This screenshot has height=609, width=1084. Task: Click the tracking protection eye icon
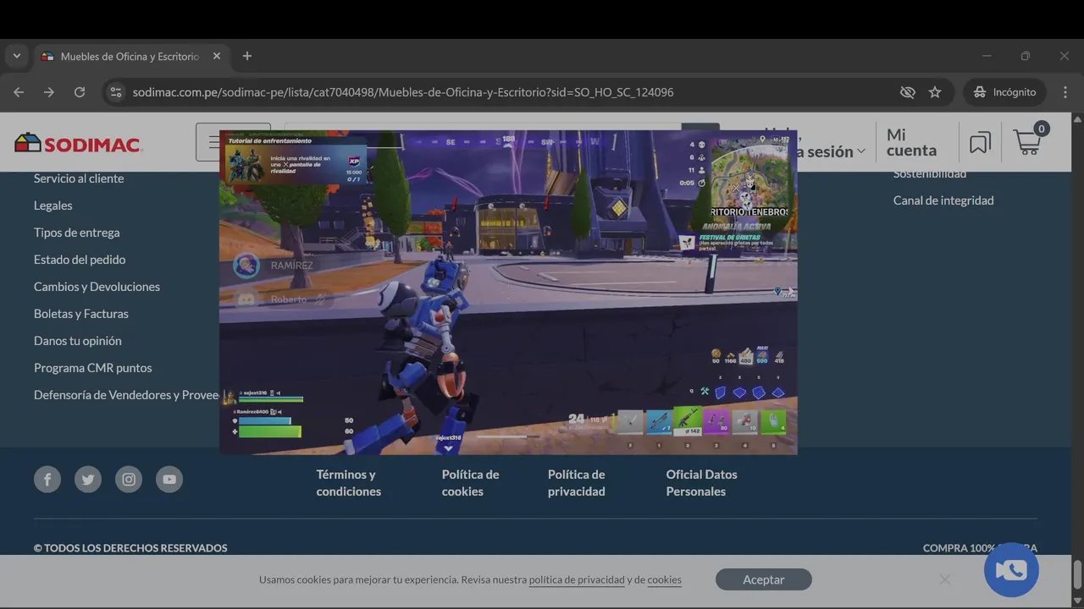(908, 92)
